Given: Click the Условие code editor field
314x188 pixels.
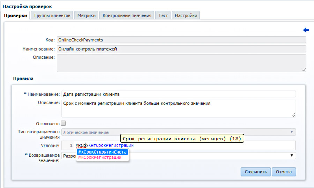Looking at the screenshot, I should pyautogui.click(x=209, y=146).
